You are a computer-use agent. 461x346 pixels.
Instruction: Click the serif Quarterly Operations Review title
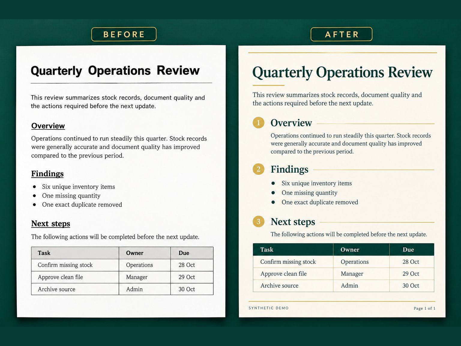342,73
